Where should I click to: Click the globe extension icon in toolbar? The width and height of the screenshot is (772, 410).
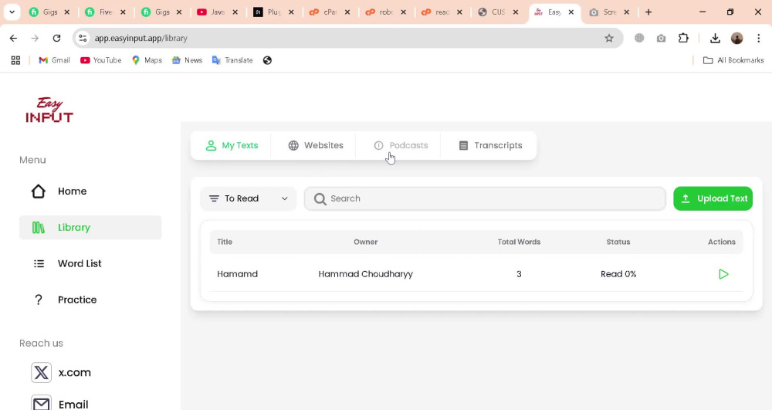[x=639, y=38]
